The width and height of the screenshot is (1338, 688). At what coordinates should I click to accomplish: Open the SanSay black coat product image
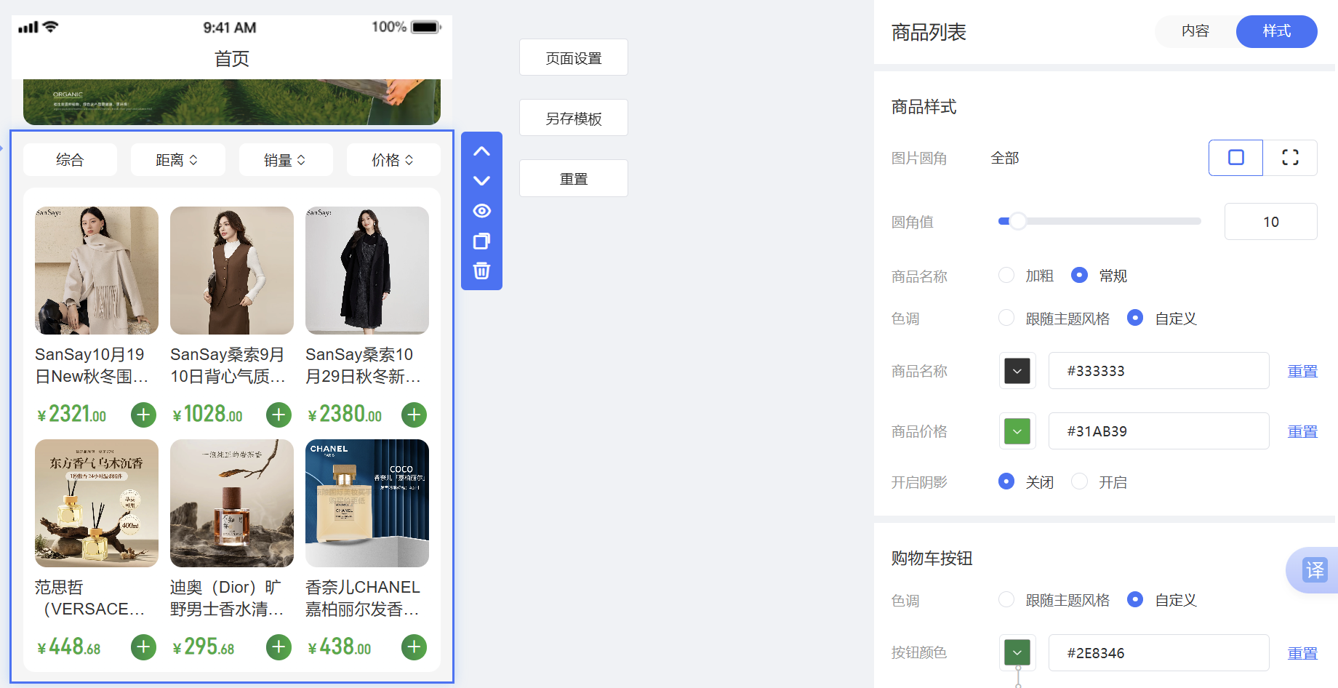367,271
